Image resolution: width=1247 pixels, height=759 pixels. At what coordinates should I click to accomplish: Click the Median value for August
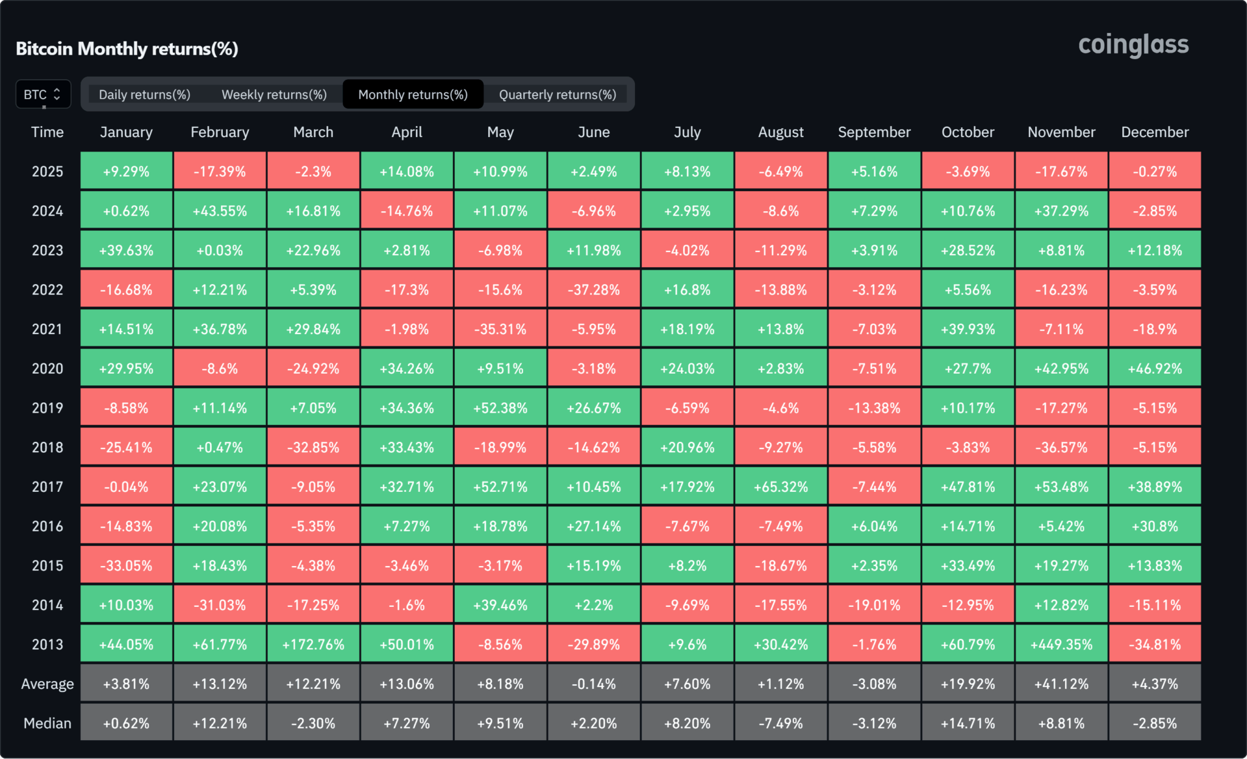[x=781, y=723]
